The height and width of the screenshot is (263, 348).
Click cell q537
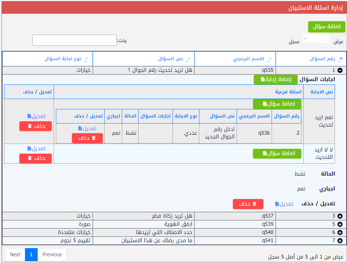(x=235, y=216)
